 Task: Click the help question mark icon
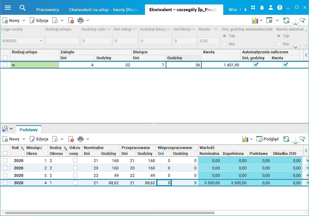[280, 8]
